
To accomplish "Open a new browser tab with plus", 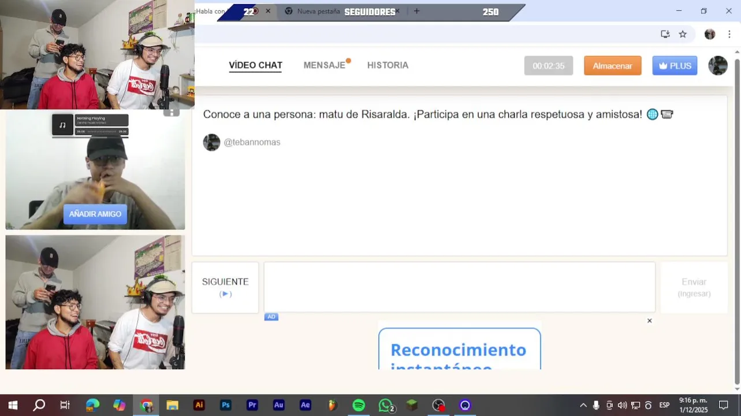I will point(416,11).
